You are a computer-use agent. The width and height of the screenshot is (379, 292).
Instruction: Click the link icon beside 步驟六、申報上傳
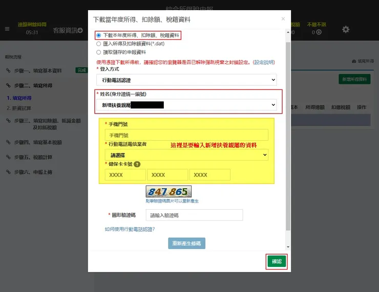pos(8,172)
